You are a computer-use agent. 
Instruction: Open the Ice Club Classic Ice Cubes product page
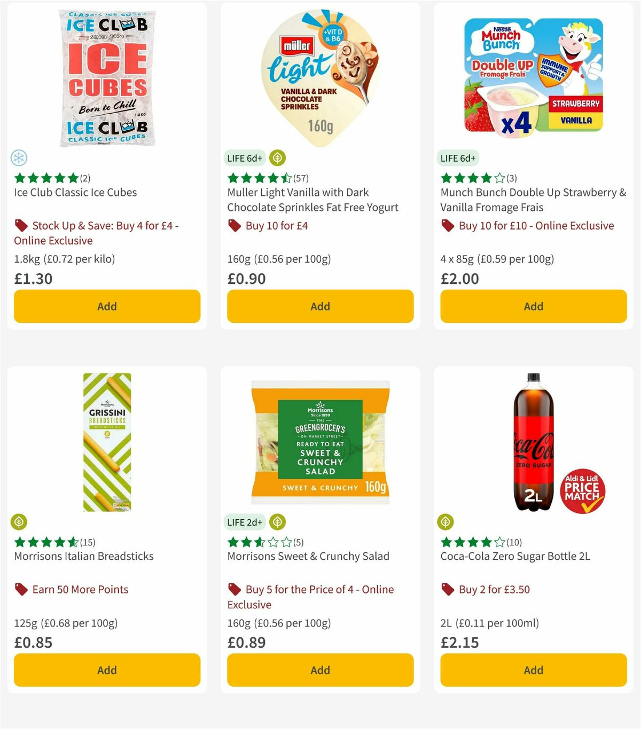coord(75,193)
